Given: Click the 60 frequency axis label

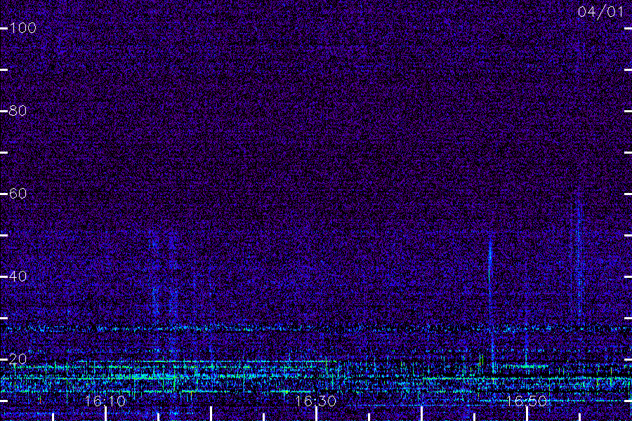Looking at the screenshot, I should pyautogui.click(x=18, y=194).
